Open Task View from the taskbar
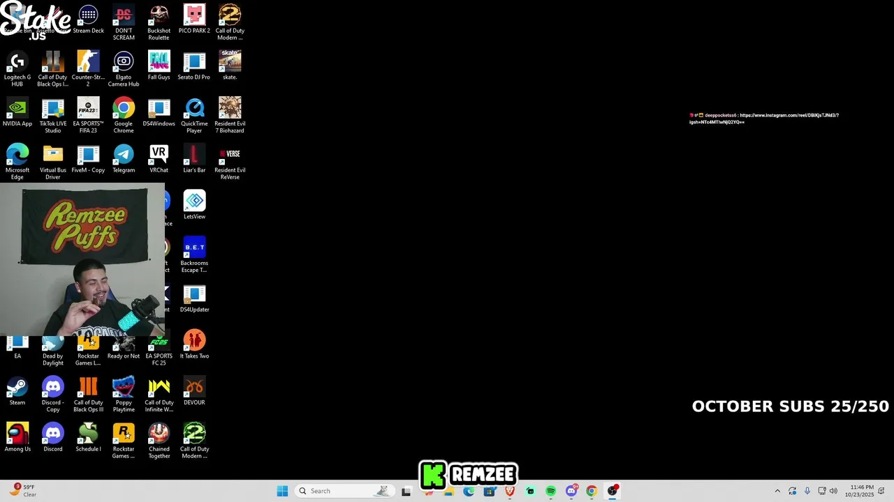Screen dimensions: 894x502 tap(406, 491)
